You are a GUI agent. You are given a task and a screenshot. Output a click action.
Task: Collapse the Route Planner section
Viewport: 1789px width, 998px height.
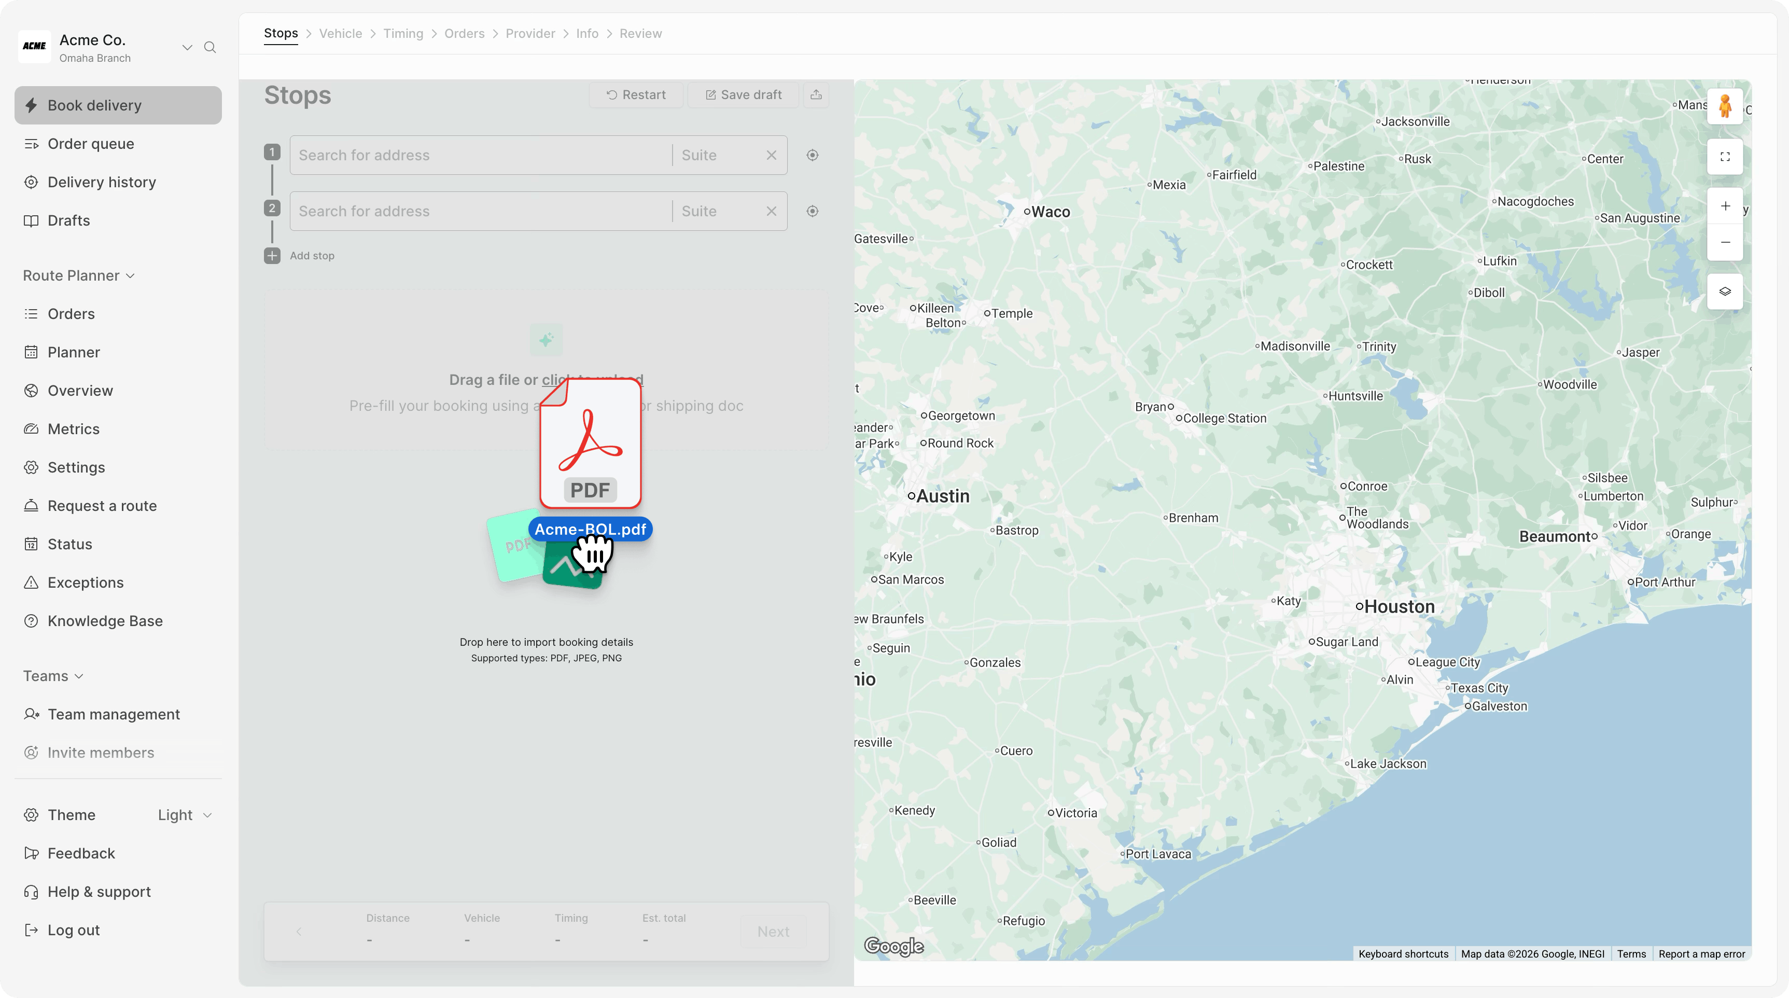(130, 276)
